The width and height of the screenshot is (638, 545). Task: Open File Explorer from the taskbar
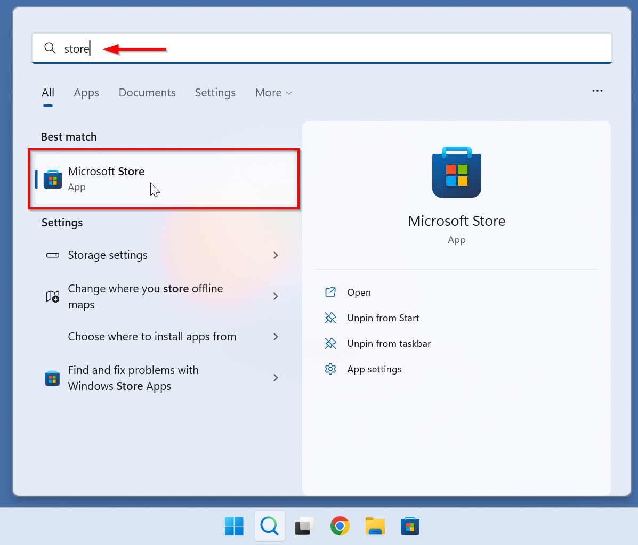(375, 526)
